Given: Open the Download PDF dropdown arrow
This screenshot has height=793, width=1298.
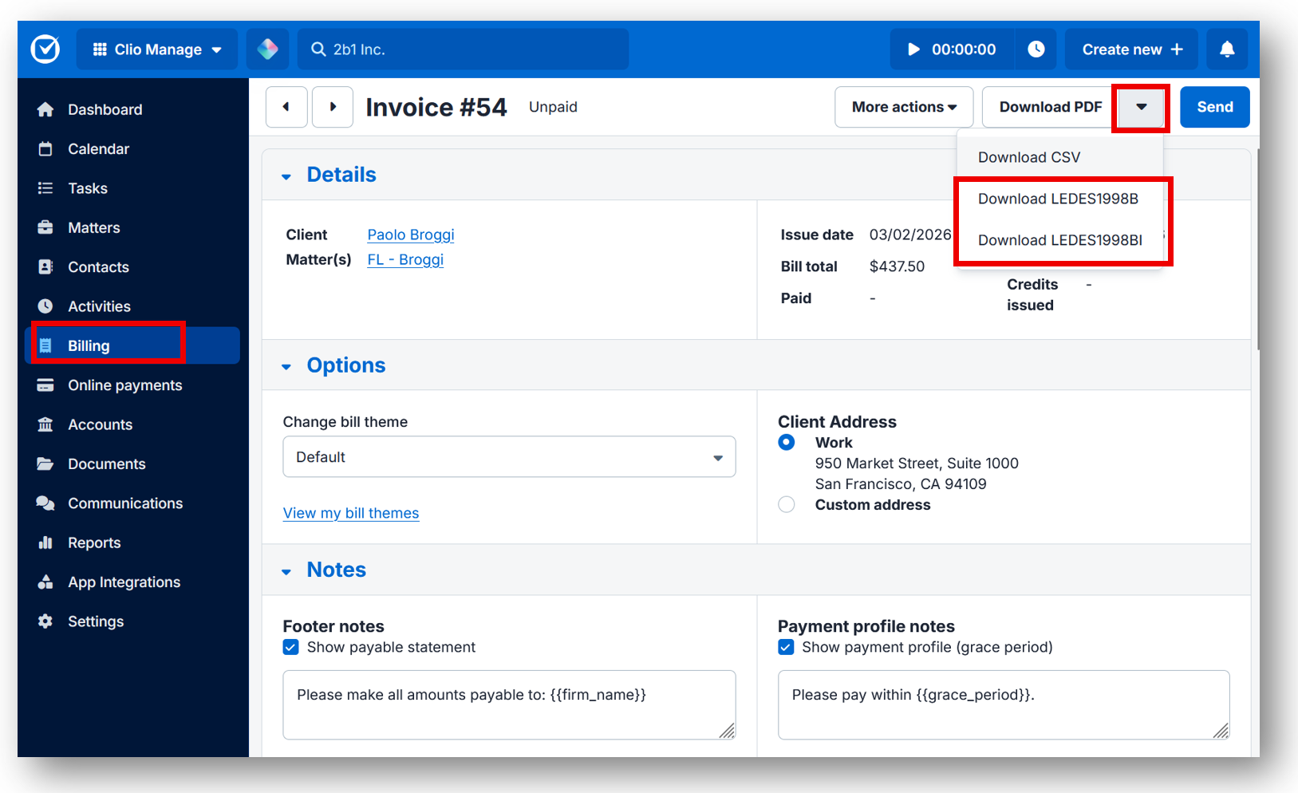Looking at the screenshot, I should tap(1141, 107).
